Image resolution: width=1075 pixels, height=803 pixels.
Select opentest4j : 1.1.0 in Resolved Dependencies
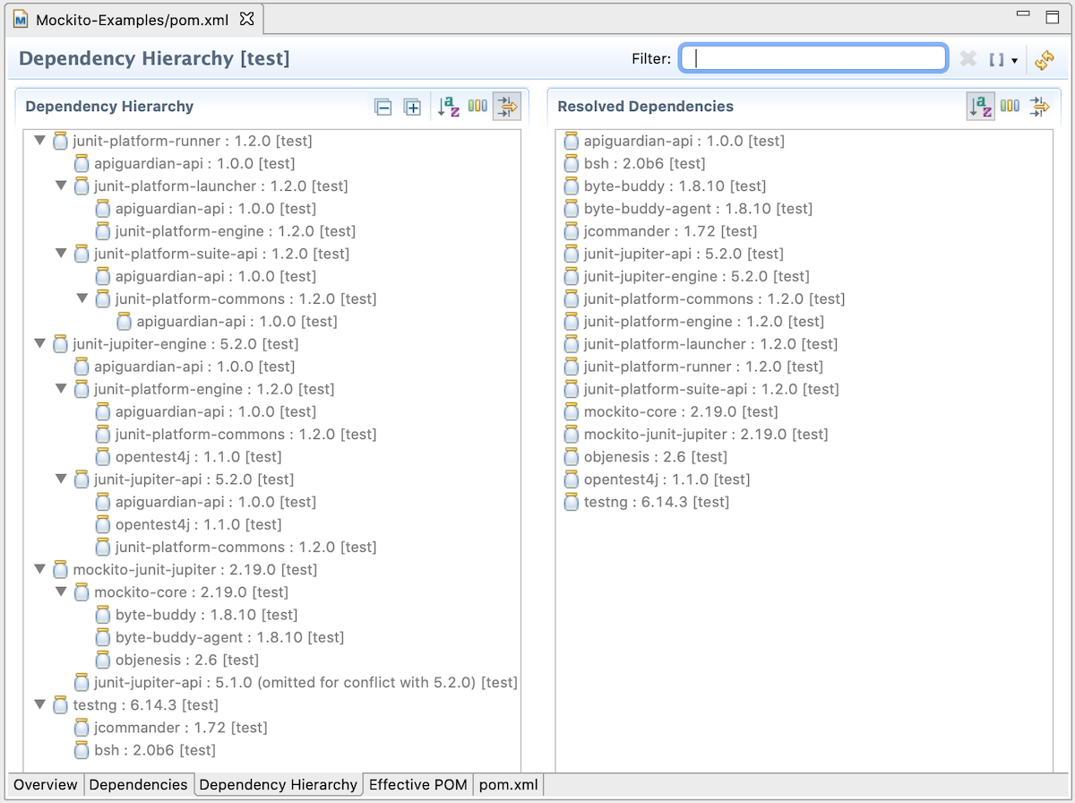pos(657,479)
